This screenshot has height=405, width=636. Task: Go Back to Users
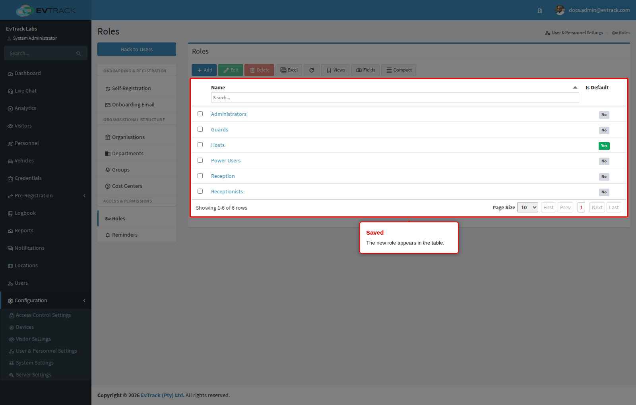137,50
